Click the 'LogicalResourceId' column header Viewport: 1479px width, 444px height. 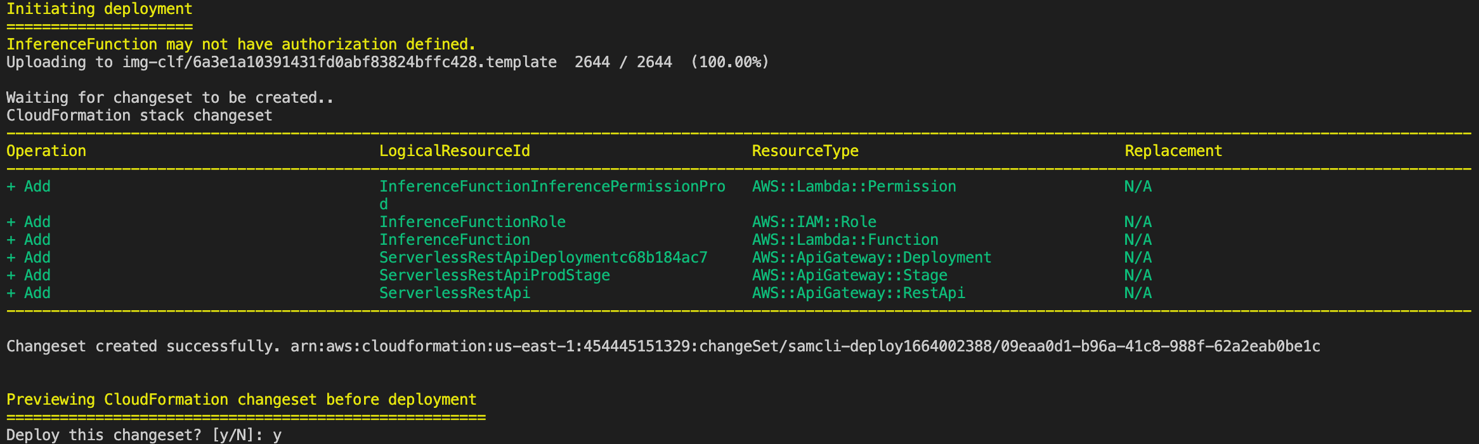coord(455,151)
